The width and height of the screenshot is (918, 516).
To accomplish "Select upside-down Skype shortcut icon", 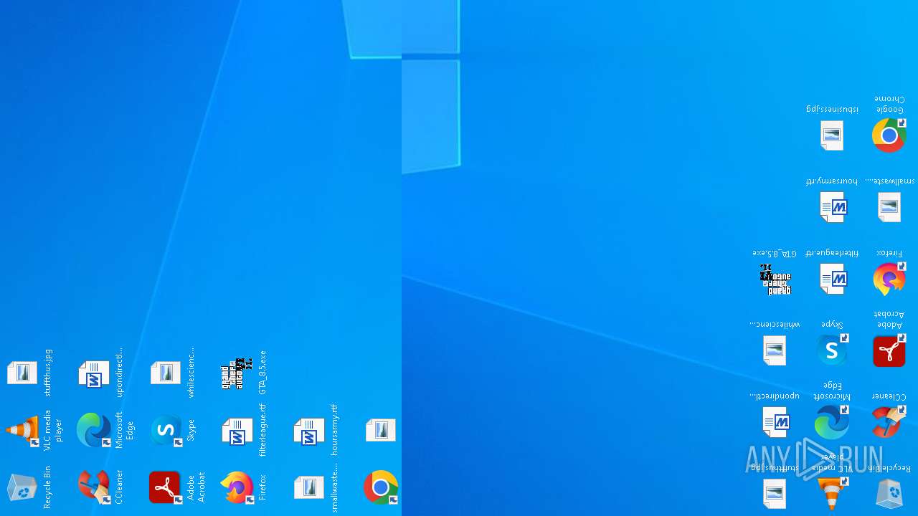I will pyautogui.click(x=832, y=350).
